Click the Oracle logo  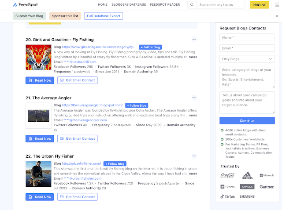pos(247,187)
